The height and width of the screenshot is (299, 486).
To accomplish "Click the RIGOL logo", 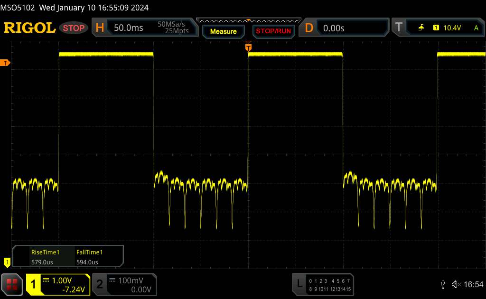I will point(29,28).
